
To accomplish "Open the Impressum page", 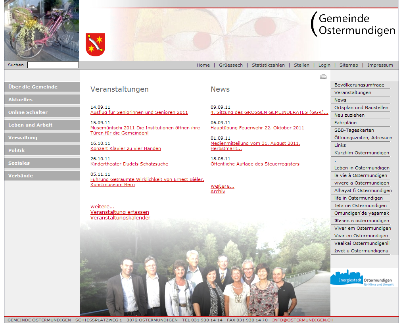I will tap(380, 65).
